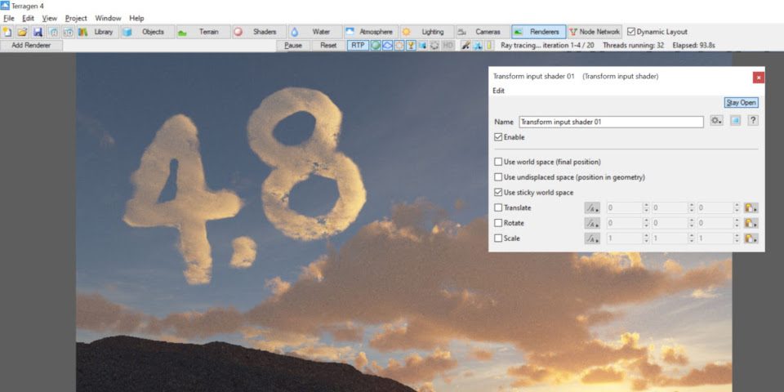Viewport: 784px width, 392px height.
Task: Create a new project file
Action: point(7,32)
